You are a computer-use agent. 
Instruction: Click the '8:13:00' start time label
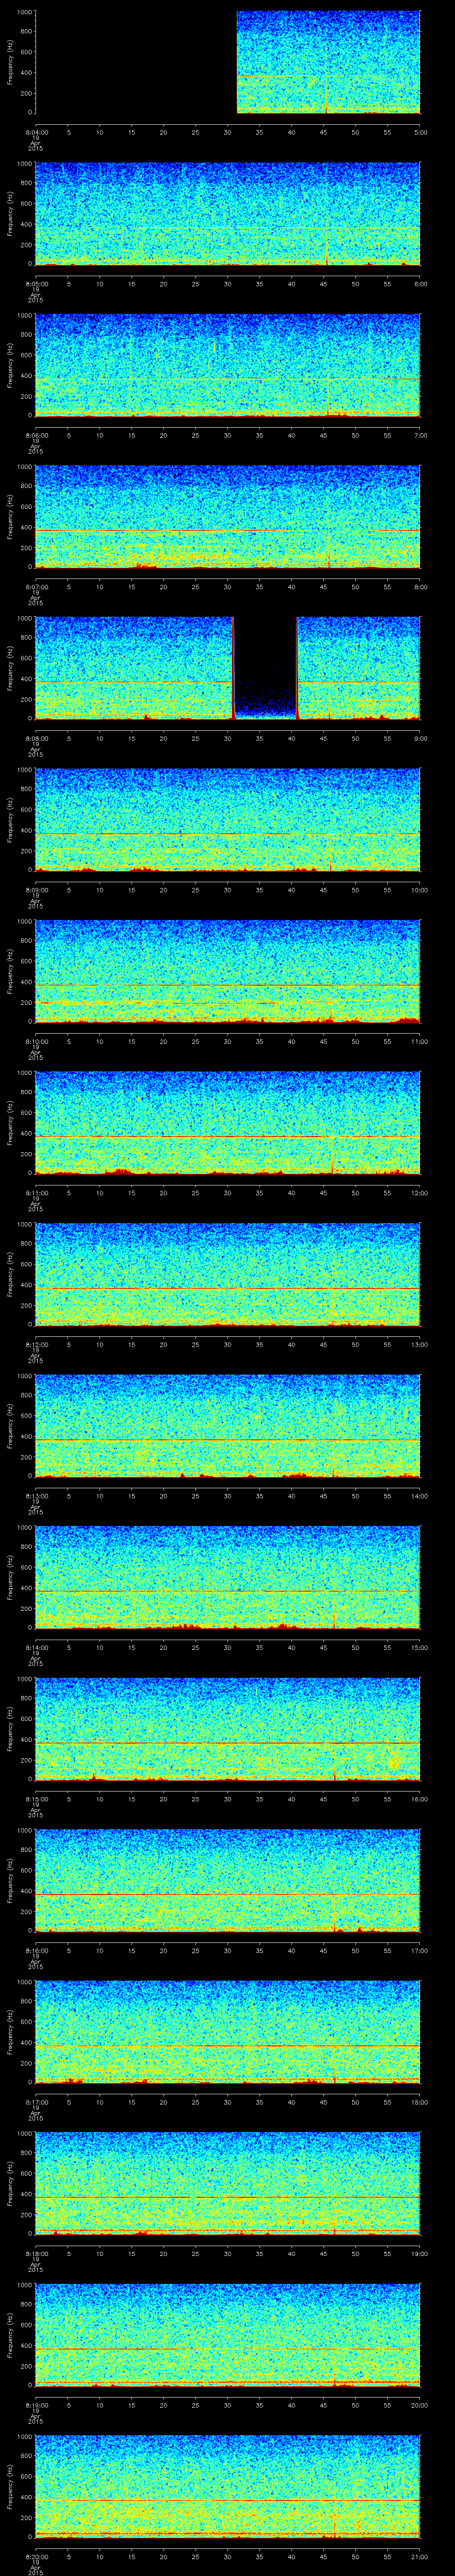coord(36,1496)
